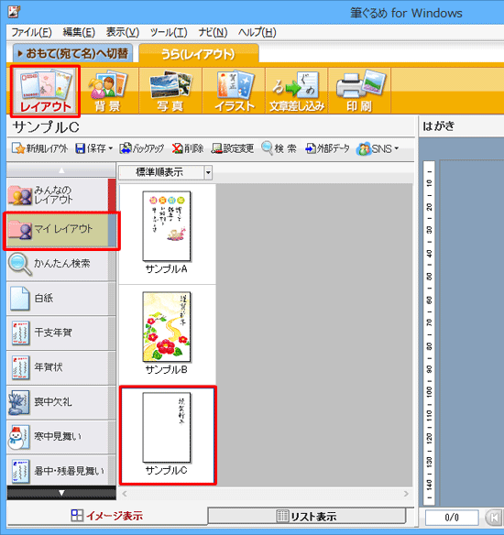Switch to リスト表示 list view
This screenshot has width=504, height=535.
306,516
